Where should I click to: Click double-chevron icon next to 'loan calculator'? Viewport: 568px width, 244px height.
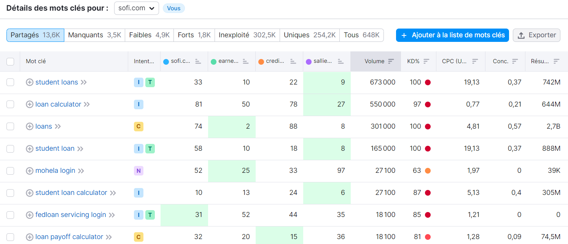click(87, 104)
